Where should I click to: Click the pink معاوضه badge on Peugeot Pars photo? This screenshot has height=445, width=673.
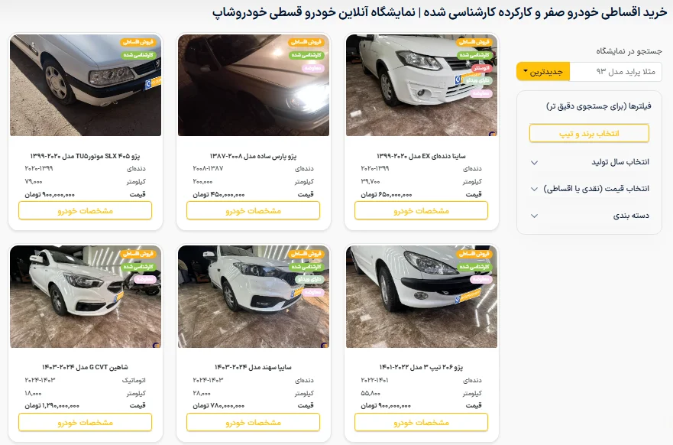point(313,68)
